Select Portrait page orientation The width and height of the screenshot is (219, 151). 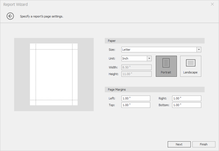[x=166, y=66]
